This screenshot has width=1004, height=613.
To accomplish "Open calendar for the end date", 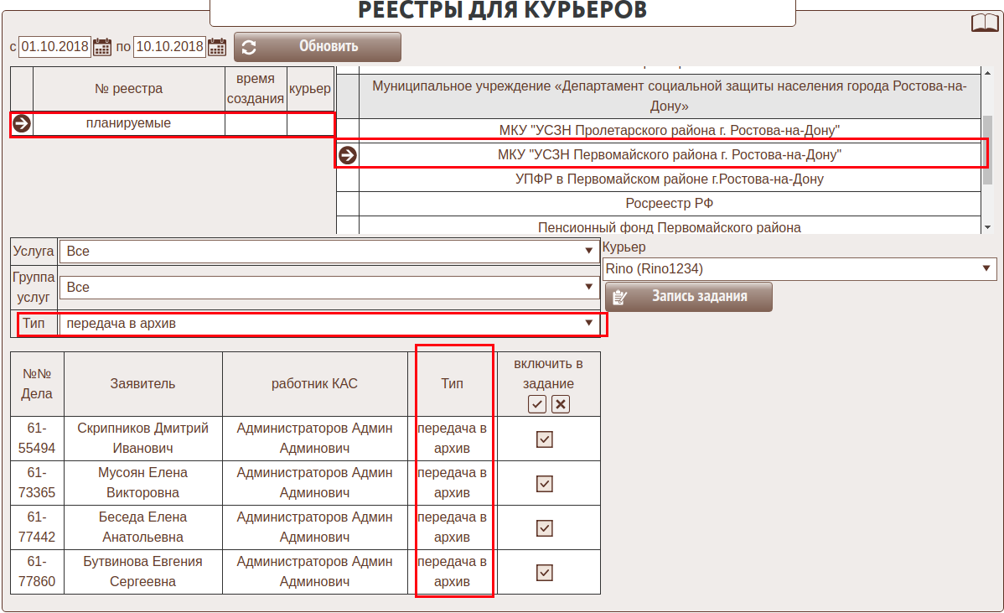I will (x=217, y=47).
